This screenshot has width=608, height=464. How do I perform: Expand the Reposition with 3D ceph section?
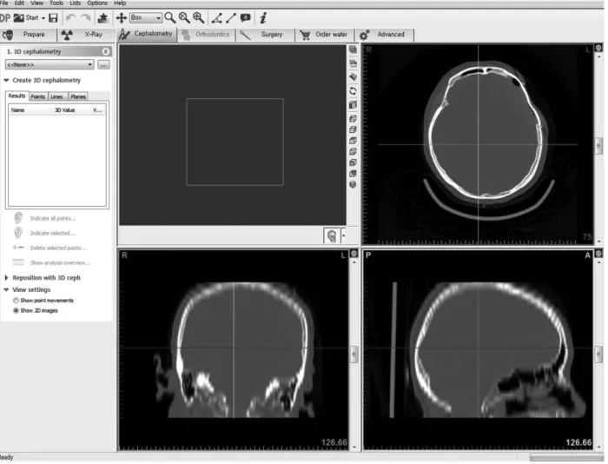coord(7,278)
